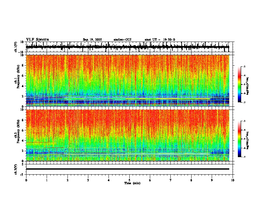This screenshot has width=262, height=202.
Task: Click the 'ch.3(V)' axis label
Action: tap(16, 169)
